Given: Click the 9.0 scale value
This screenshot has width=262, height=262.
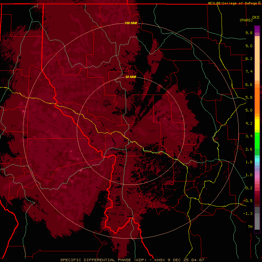Looking at the screenshot, I should (x=249, y=46).
